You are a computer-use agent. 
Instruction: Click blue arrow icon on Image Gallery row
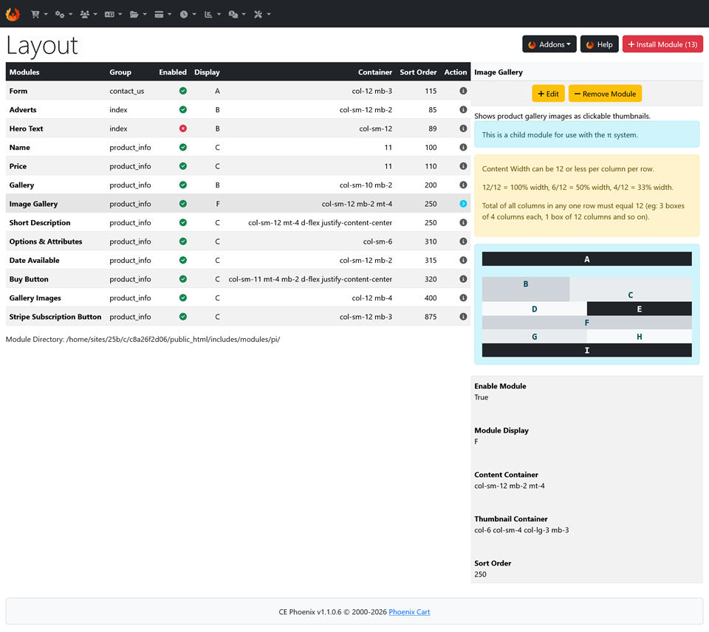tap(463, 204)
